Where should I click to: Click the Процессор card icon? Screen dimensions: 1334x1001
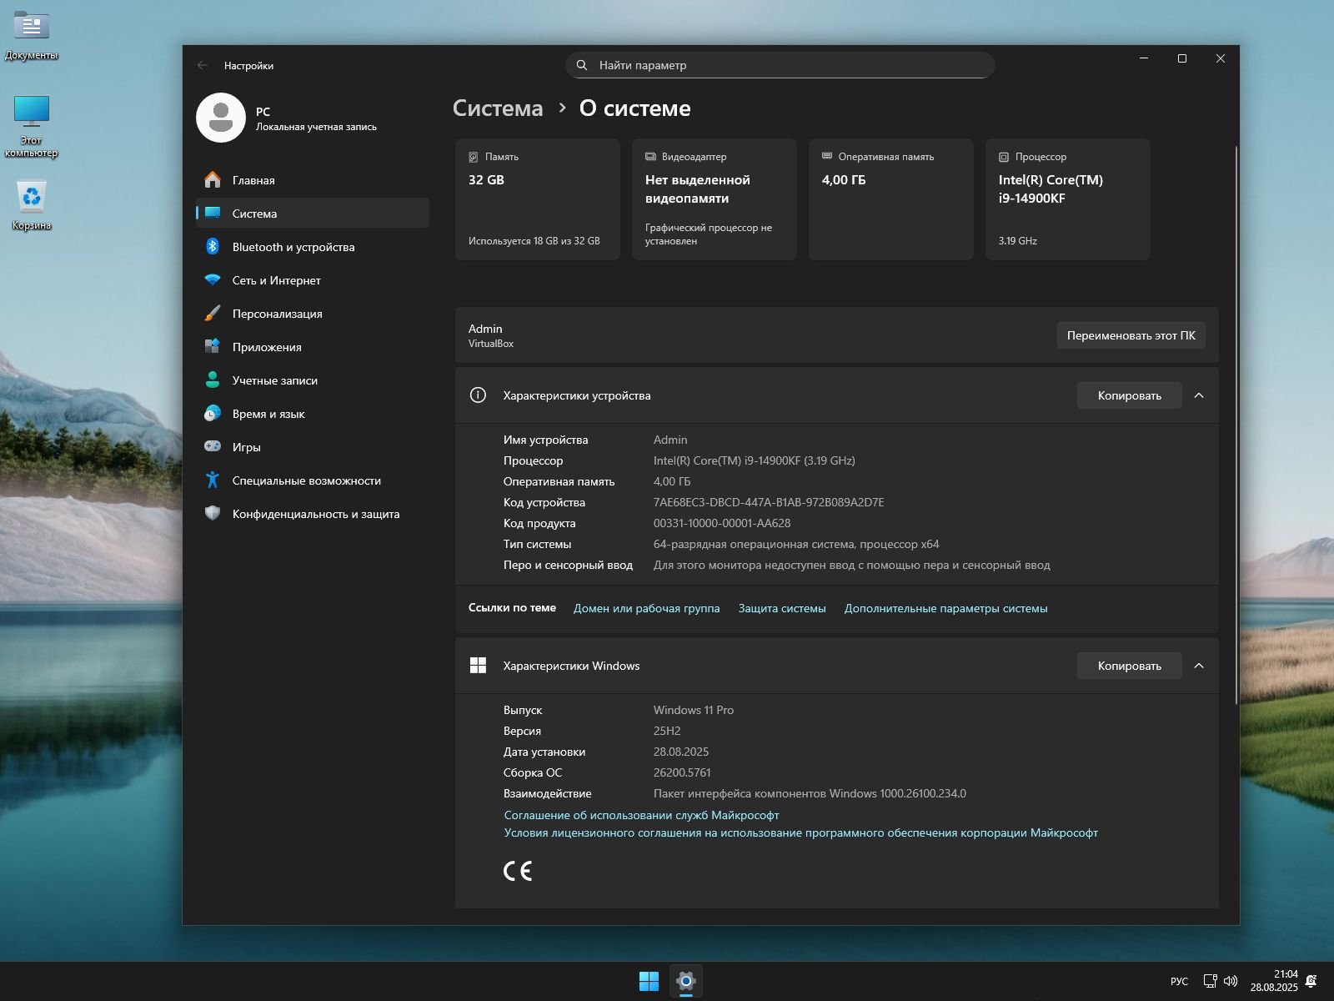1004,157
